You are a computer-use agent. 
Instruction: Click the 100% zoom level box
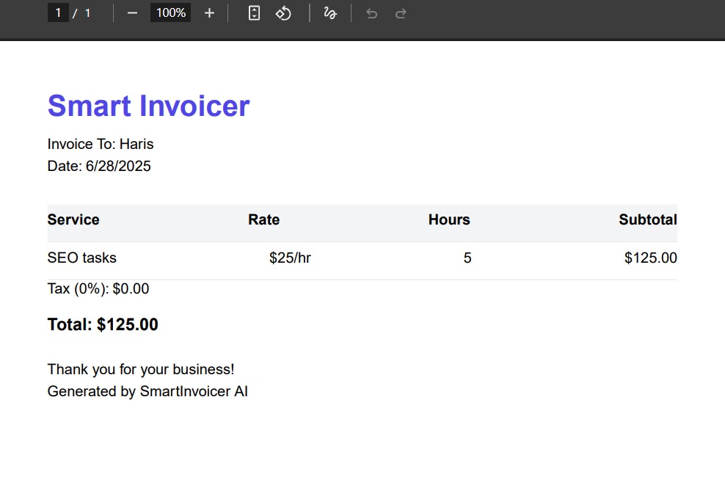pyautogui.click(x=170, y=13)
